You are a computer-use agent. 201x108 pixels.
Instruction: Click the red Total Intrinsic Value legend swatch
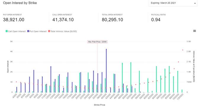pyautogui.click(x=49, y=31)
